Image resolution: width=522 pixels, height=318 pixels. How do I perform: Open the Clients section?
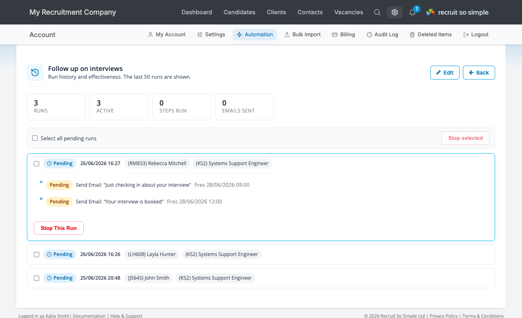click(276, 12)
